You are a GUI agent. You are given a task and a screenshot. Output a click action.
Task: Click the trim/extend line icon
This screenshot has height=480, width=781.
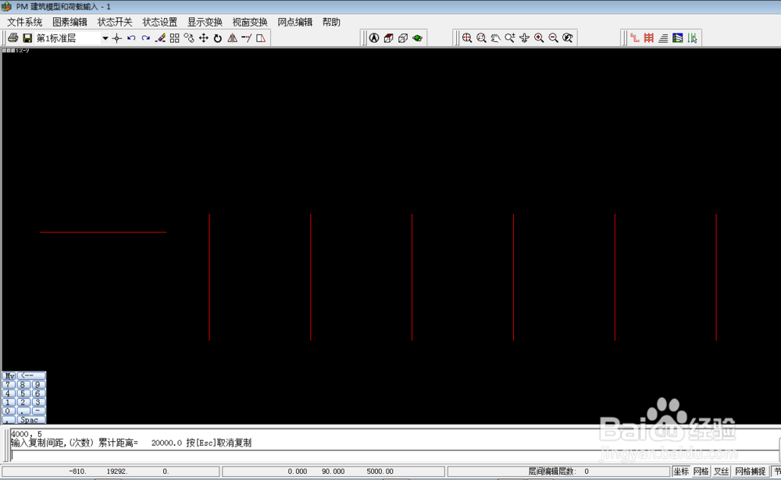pyautogui.click(x=247, y=37)
